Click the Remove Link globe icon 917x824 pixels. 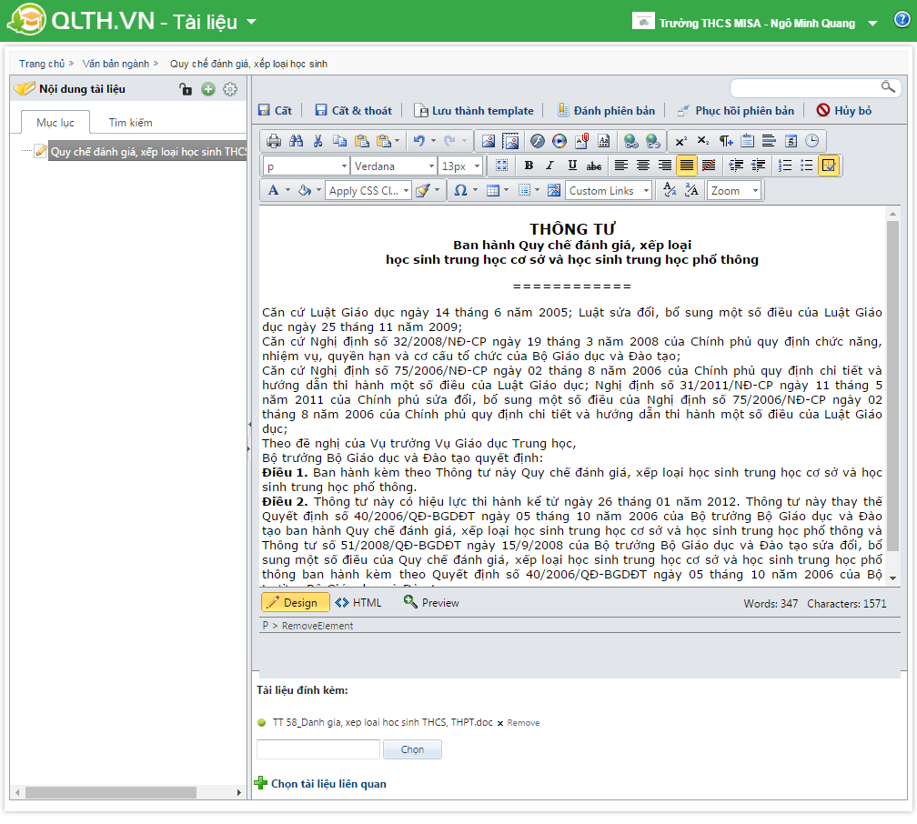click(x=653, y=141)
